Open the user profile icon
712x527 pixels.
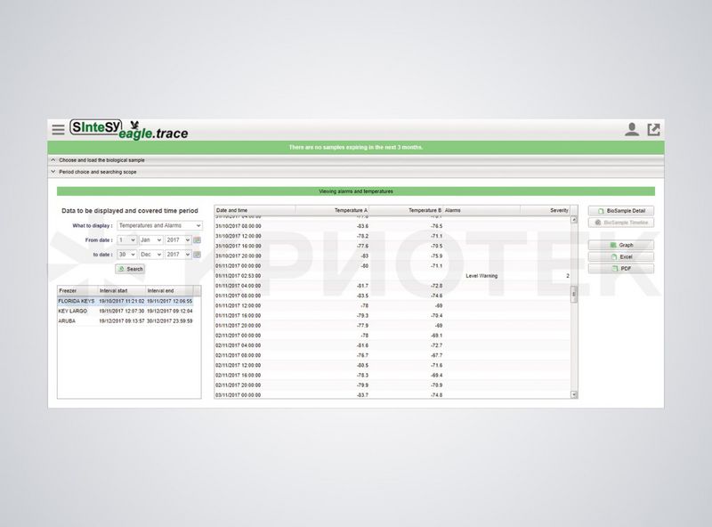click(632, 129)
